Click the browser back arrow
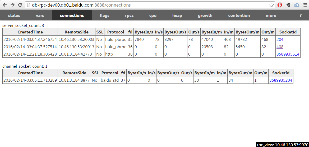 coord(5,5)
